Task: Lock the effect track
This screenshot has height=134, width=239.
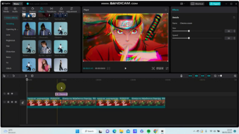Action: [x=8, y=94]
